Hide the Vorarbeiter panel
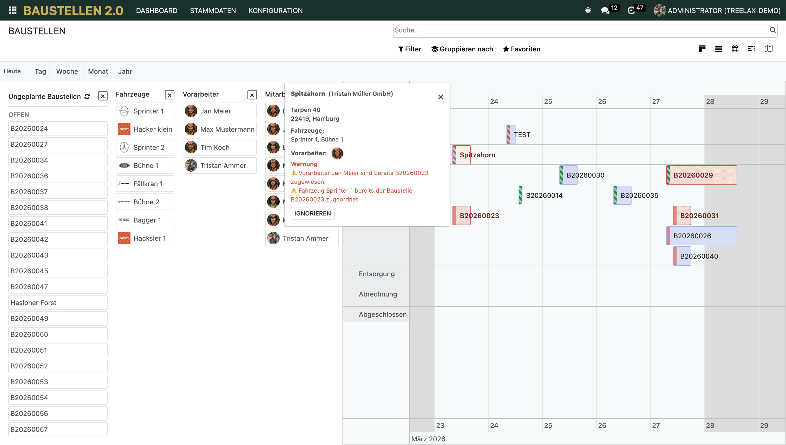Screen dimensions: 786x445 (x=252, y=95)
